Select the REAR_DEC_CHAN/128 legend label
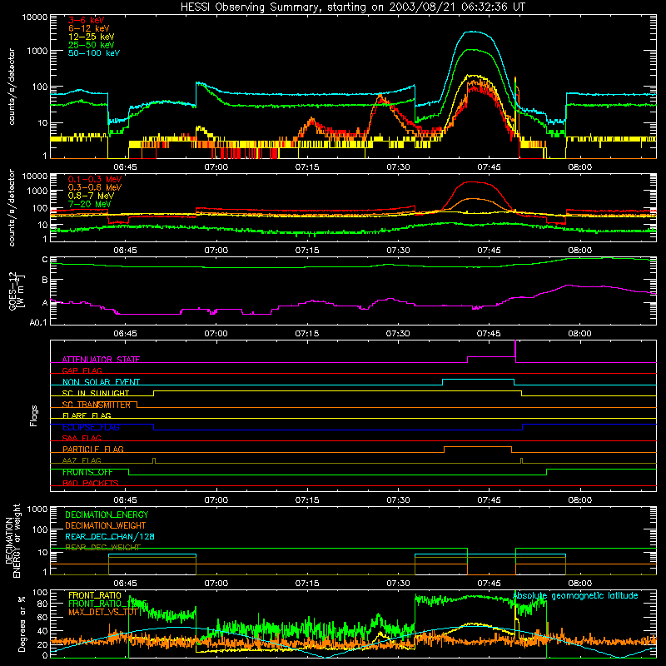This screenshot has height=666, width=666. coord(110,537)
